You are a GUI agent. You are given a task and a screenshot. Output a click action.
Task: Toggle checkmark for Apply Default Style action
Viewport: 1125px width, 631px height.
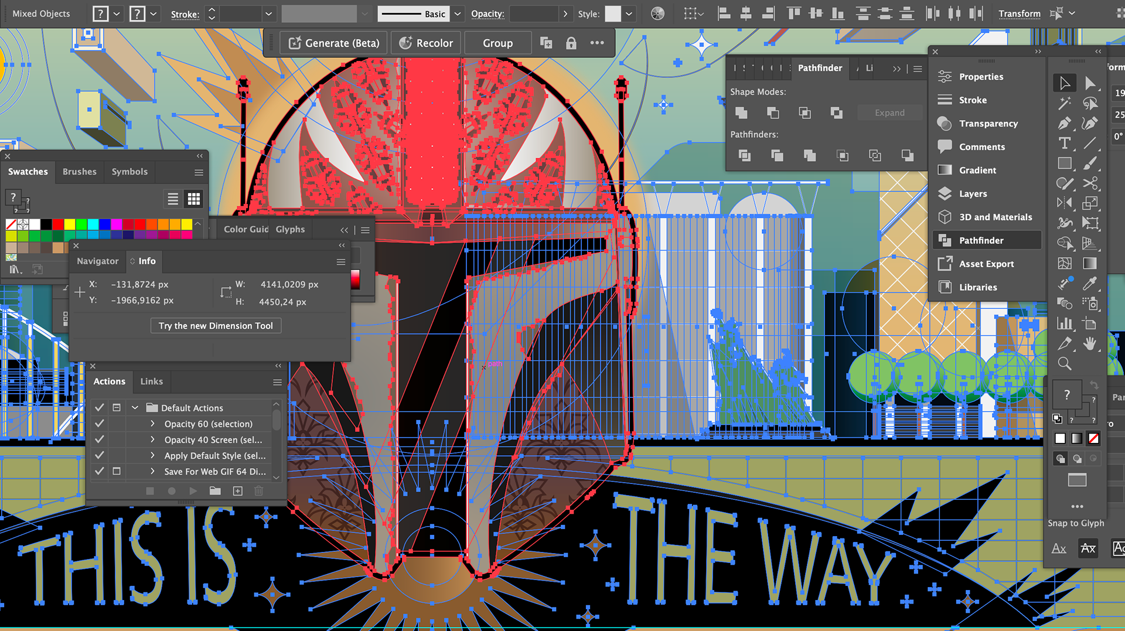[100, 455]
